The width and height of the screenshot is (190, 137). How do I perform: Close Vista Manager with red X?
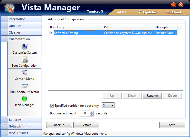coord(181,5)
